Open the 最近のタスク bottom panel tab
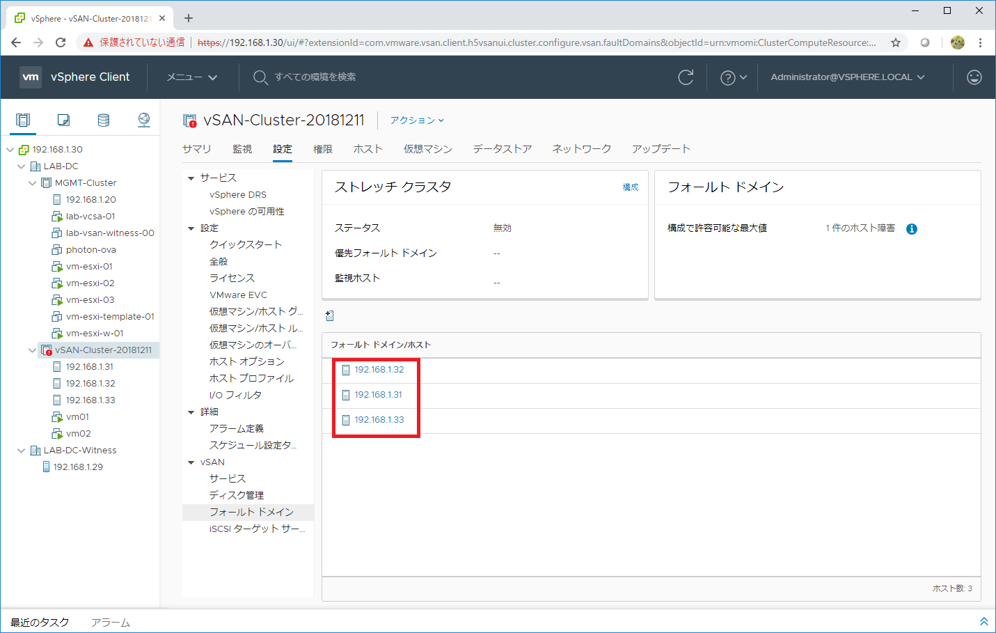Viewport: 996px width, 633px height. pos(40,622)
